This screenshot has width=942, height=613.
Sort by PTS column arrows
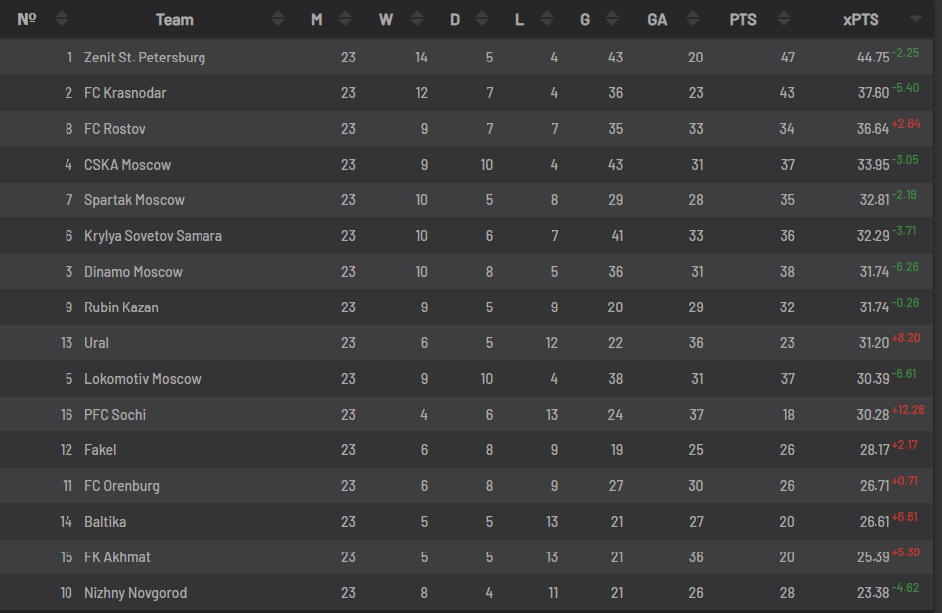[784, 19]
